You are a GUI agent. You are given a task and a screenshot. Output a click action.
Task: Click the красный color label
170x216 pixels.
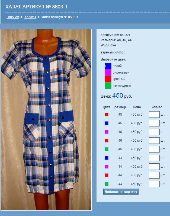[119, 79]
